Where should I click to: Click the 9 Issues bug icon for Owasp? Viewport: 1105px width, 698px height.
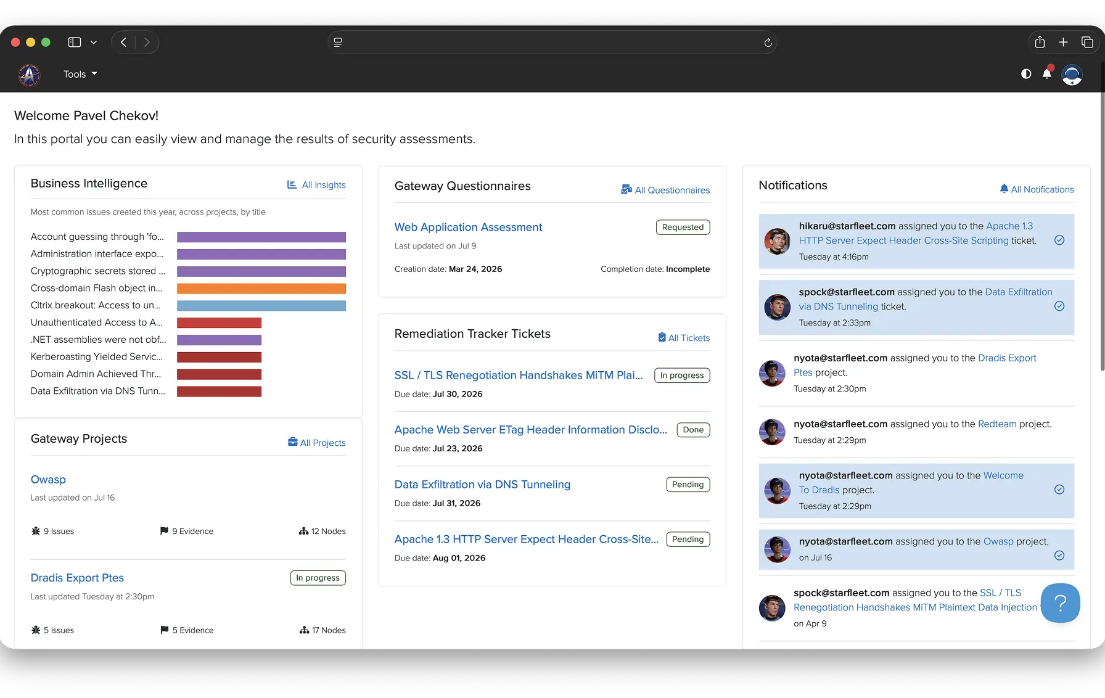36,532
